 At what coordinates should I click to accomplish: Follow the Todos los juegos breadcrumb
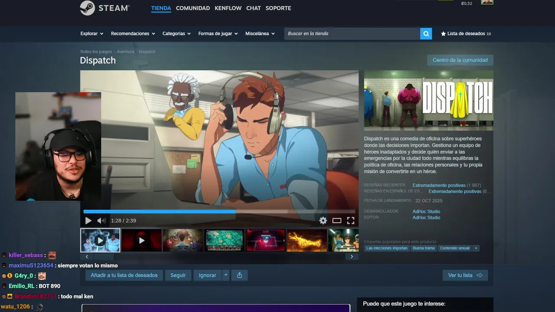(96, 52)
